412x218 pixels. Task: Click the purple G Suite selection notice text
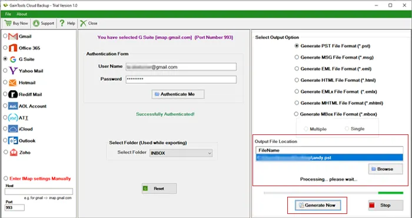pyautogui.click(x=165, y=37)
